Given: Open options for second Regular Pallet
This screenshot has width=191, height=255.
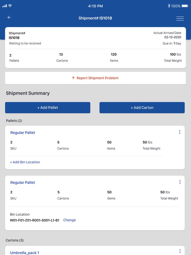Looking at the screenshot, I should [180, 182].
